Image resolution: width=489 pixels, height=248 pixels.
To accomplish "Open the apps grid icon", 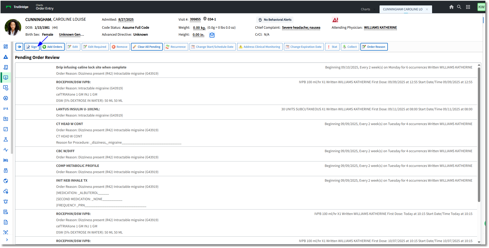I will pos(468,7).
